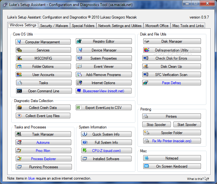Click the Add/Remove Programs icon
217x184 pixels.
coord(79,74)
